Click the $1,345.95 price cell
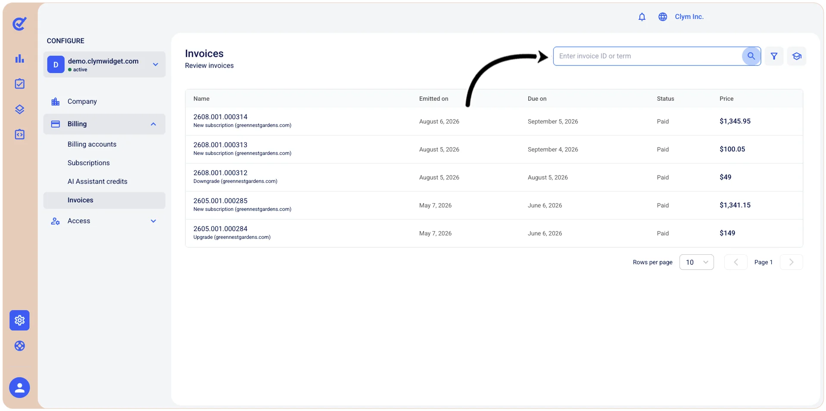Image resolution: width=826 pixels, height=411 pixels. coord(735,121)
